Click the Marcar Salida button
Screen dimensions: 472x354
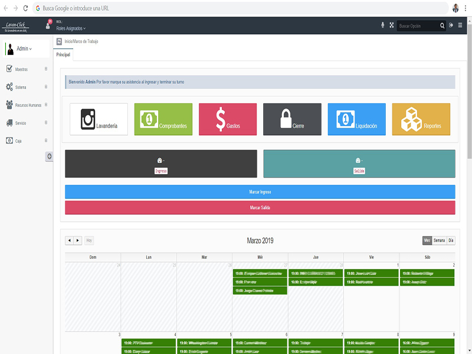click(260, 208)
